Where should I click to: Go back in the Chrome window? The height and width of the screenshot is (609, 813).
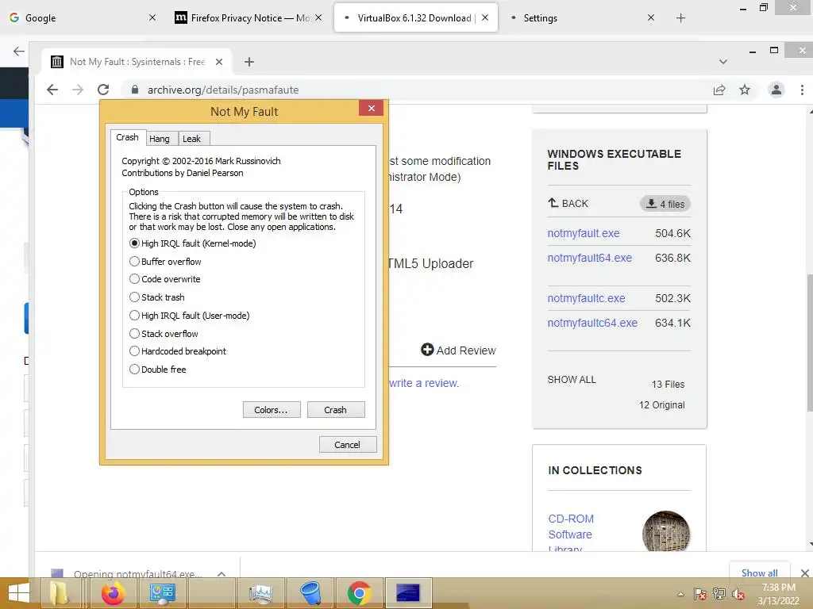[52, 90]
